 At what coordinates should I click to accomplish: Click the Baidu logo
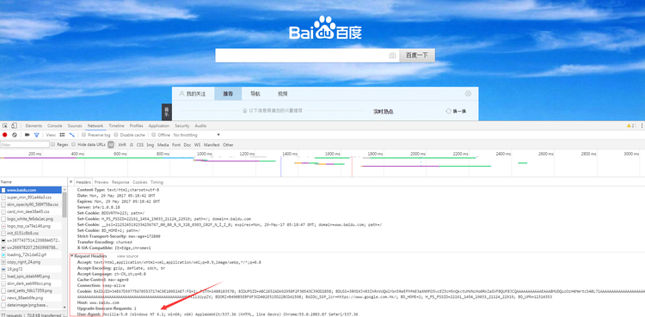click(325, 28)
